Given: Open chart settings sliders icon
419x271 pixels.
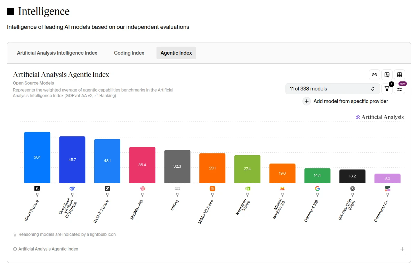Looking at the screenshot, I should click(400, 89).
